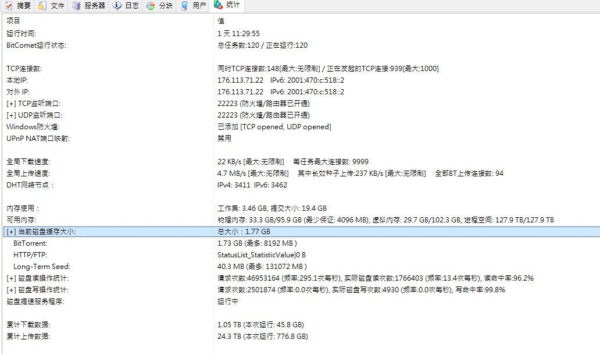Image resolution: width=600 pixels, height=354 pixels.
Task: Click the 总任务数:120 status value
Action: tap(263, 45)
